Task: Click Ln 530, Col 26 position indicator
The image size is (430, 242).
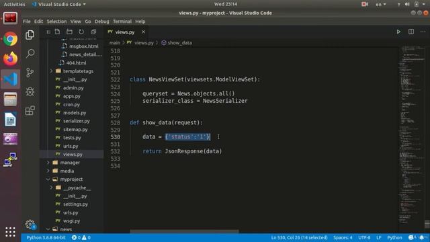Action: [x=299, y=237]
